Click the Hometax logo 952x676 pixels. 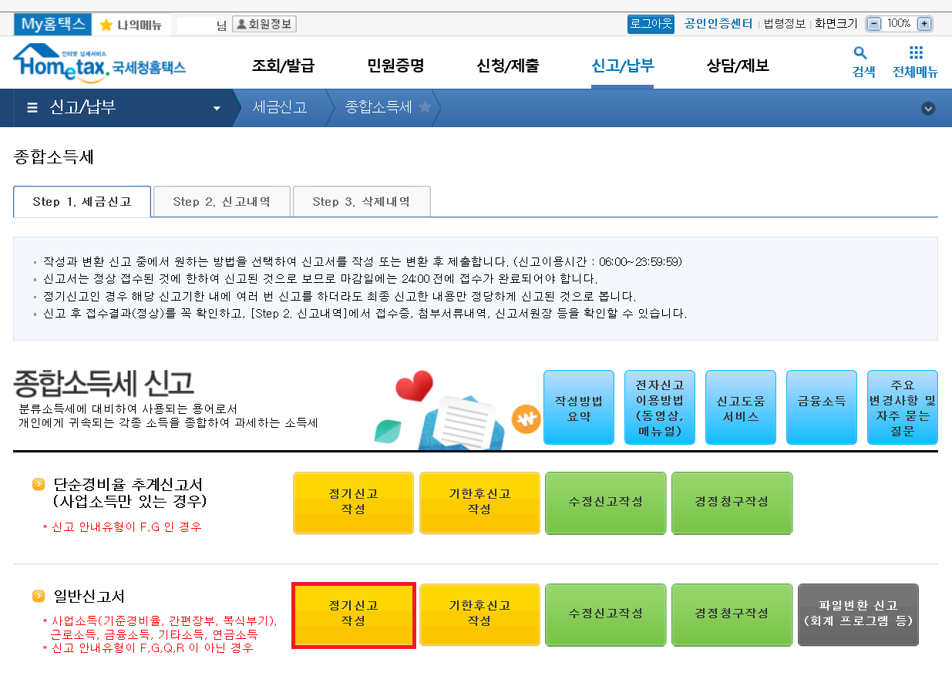99,62
